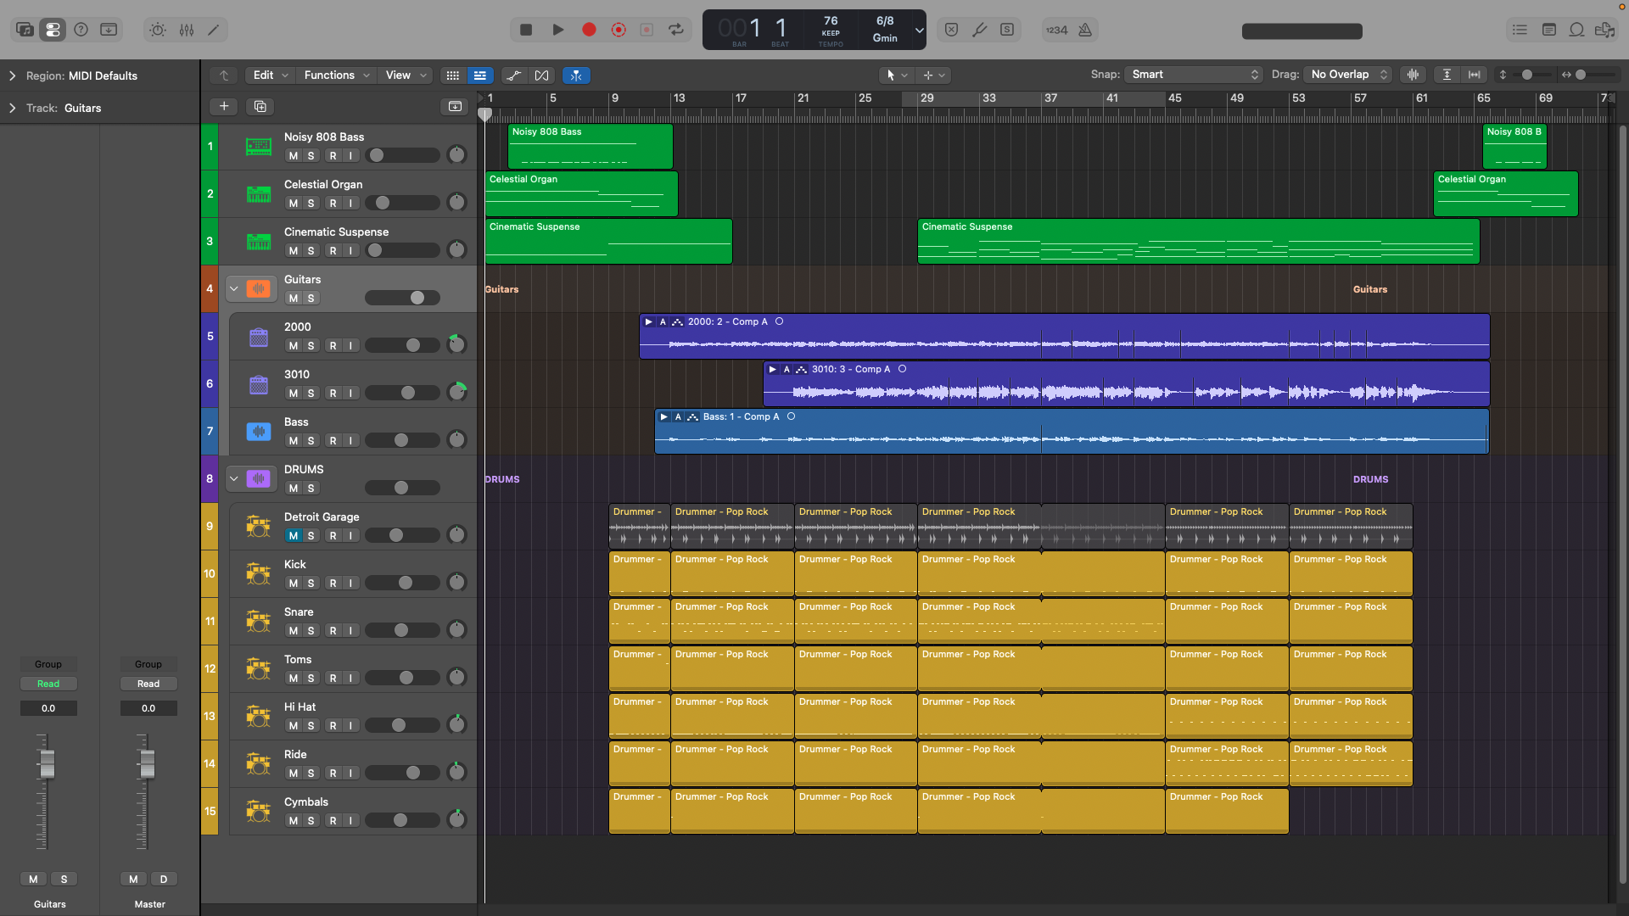1629x916 pixels.
Task: Record-enable the Noisy 808 Bass track
Action: [333, 156]
